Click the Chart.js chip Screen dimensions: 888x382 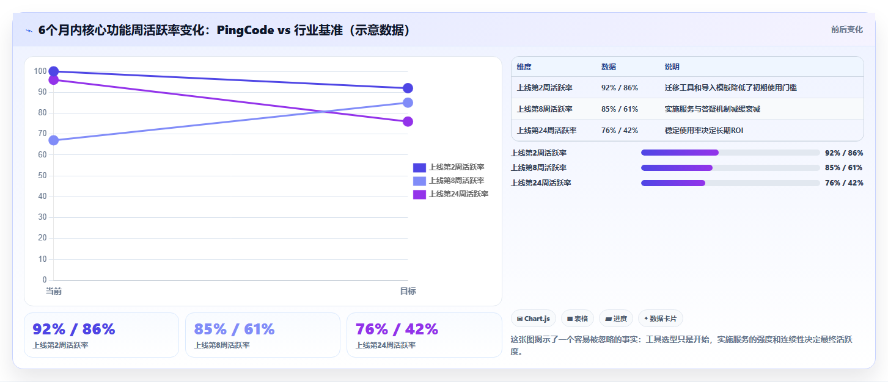tap(533, 319)
